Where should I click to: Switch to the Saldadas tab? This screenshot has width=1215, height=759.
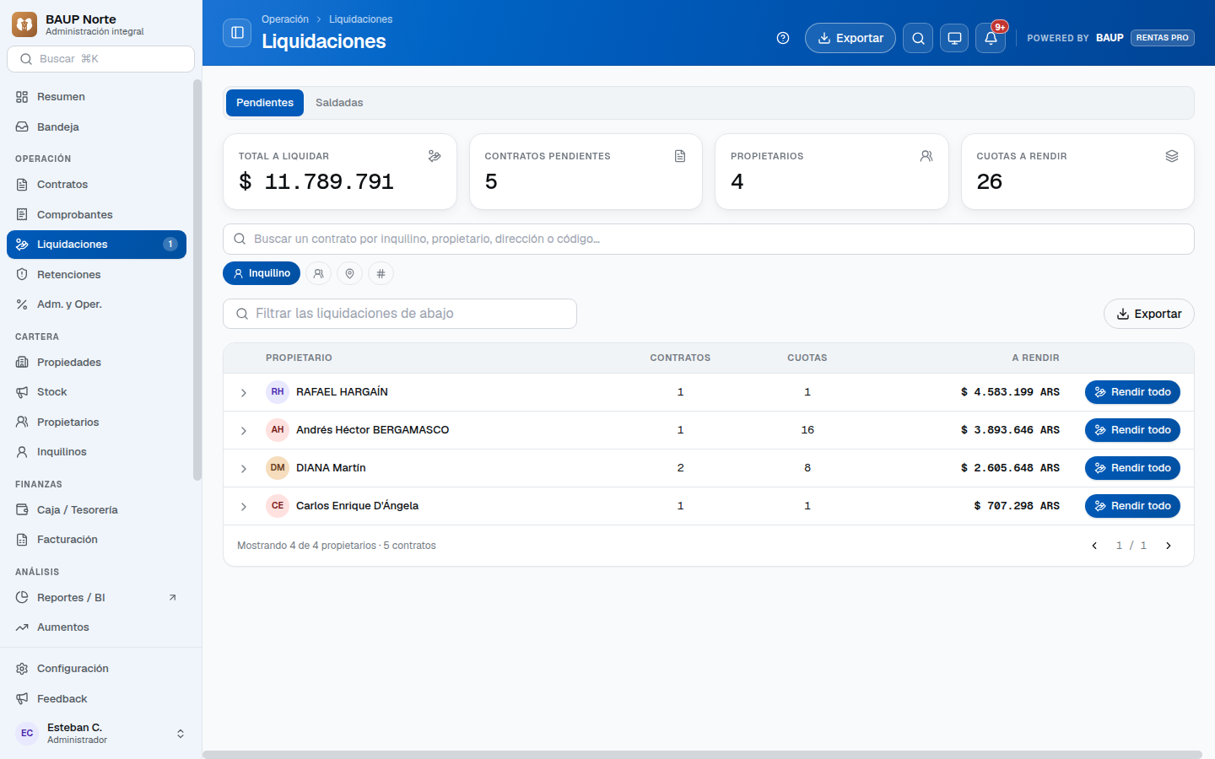point(339,103)
